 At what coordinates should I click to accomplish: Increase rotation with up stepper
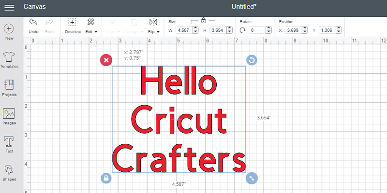[x=268, y=28]
